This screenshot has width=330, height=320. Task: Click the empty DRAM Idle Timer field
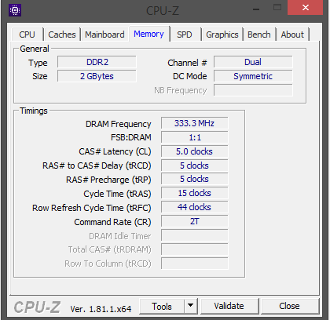194,235
